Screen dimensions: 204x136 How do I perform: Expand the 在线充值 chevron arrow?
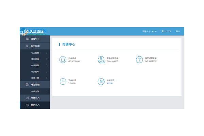(x=47, y=91)
